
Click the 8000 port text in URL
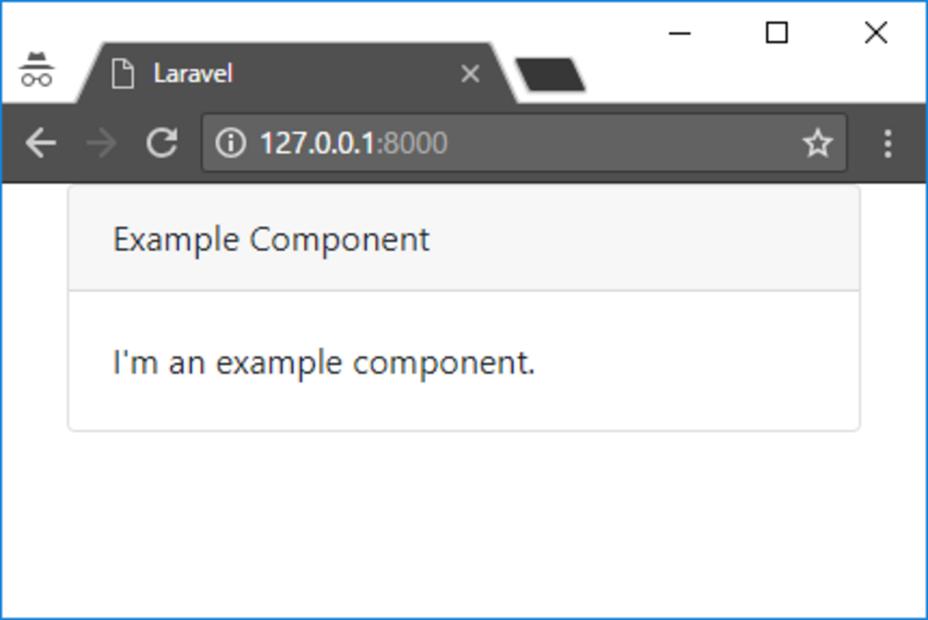click(x=416, y=144)
